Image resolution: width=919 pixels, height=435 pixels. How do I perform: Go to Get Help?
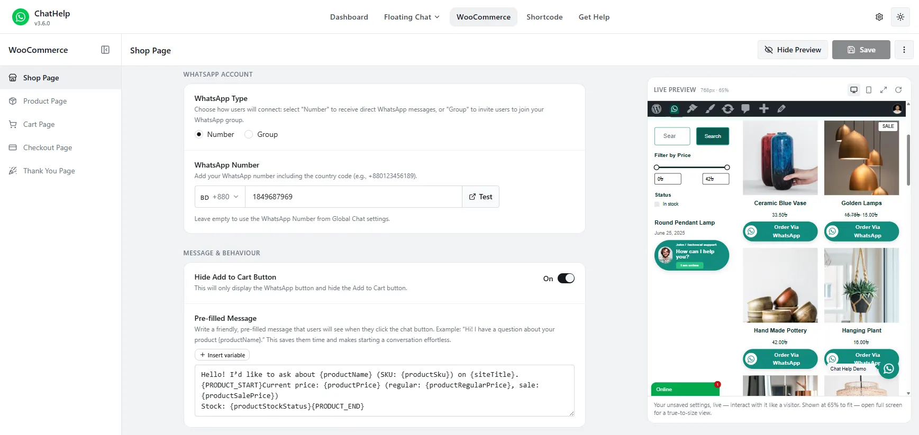(594, 17)
